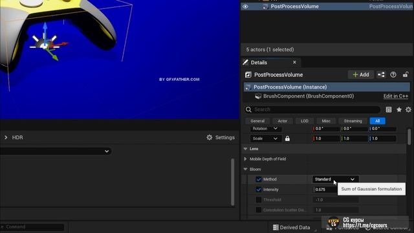Open the Blueprint/script conversion icon
414x233 pixels.
pos(381,75)
